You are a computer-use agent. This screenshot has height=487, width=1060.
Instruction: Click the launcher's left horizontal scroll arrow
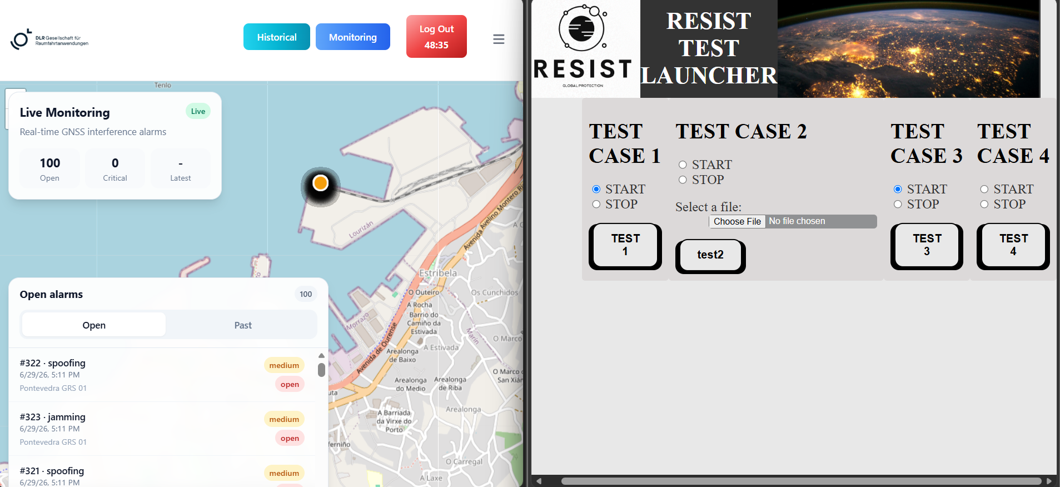[x=538, y=481]
